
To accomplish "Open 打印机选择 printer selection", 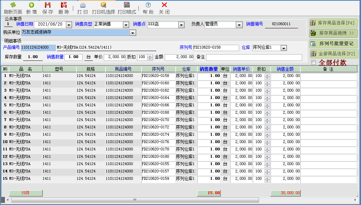I will [103, 5].
